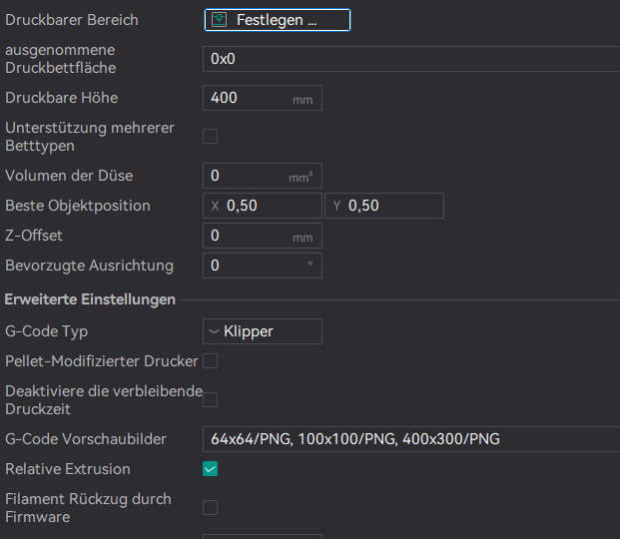Enable Unterstützung mehrerer Betttypen checkbox
The width and height of the screenshot is (620, 539).
point(210,137)
